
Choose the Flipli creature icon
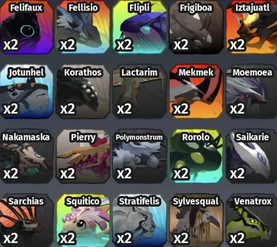139,27
